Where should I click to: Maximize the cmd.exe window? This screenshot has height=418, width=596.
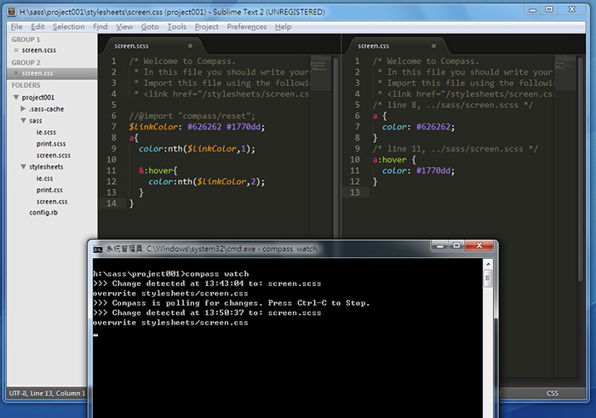point(456,246)
